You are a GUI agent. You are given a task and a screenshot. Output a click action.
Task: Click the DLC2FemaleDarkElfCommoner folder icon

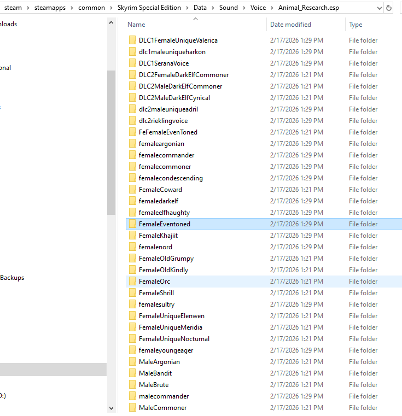[x=132, y=75]
